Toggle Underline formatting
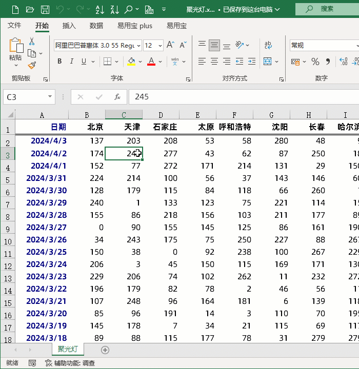The width and height of the screenshot is (359, 369). click(x=84, y=61)
